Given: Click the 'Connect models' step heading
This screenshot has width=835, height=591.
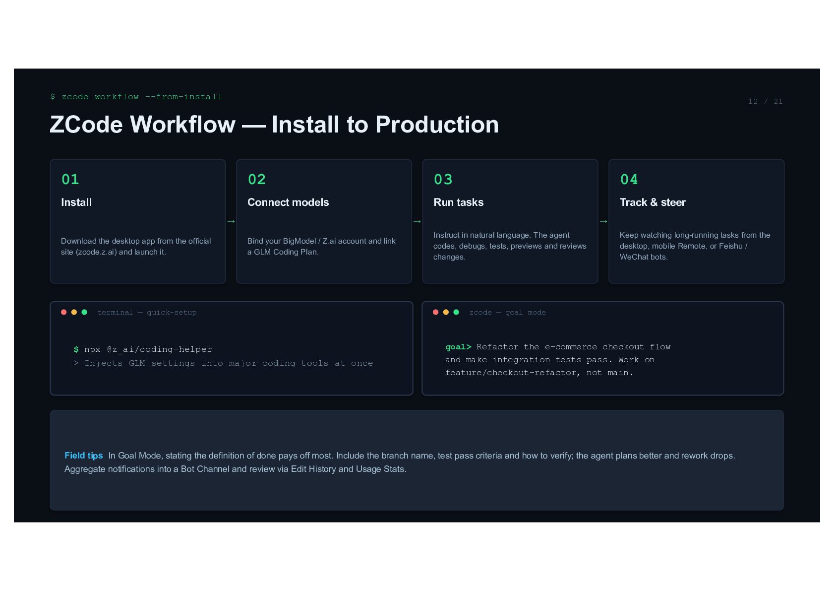Looking at the screenshot, I should click(x=288, y=202).
